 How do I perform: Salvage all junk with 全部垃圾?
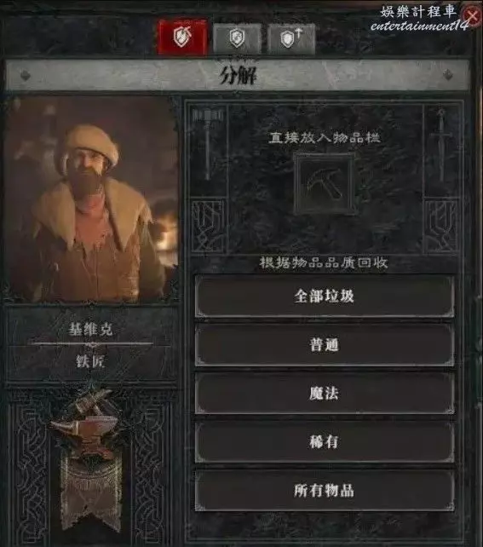(x=325, y=297)
